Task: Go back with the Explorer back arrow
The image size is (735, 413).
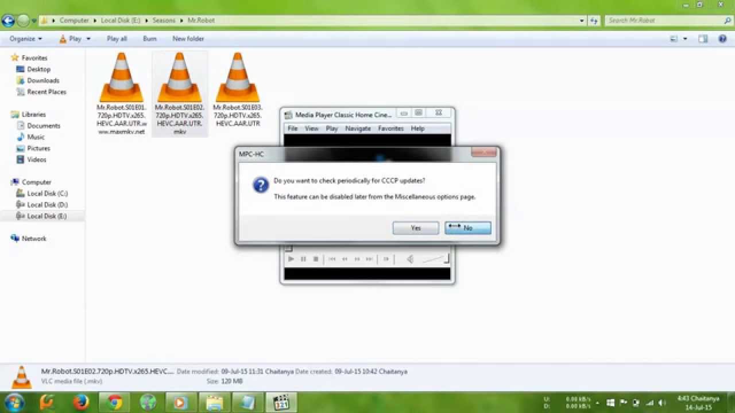Action: click(x=8, y=21)
